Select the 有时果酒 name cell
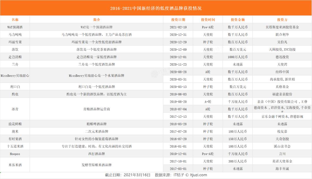This screenshot has height=179, width=312. pos(15,139)
